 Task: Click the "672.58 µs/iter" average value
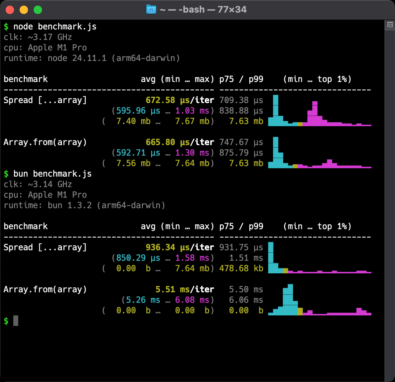pyautogui.click(x=180, y=100)
